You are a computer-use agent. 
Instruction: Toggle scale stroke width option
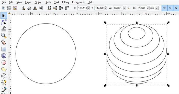point(164,8)
